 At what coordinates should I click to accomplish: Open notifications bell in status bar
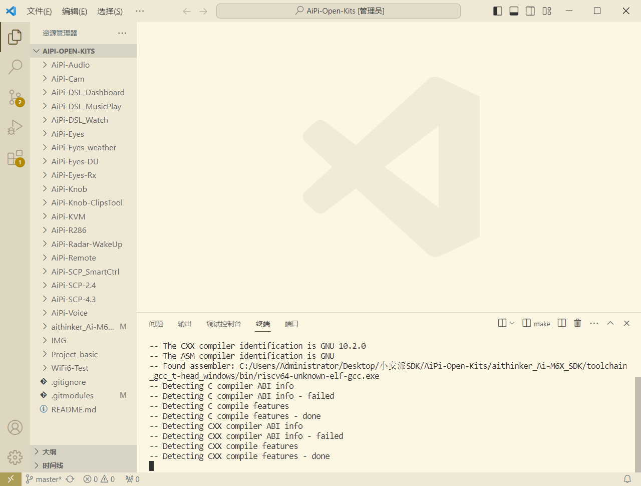click(x=627, y=479)
